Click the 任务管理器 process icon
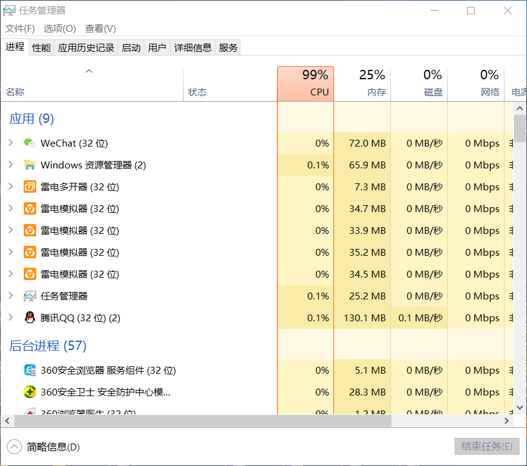The width and height of the screenshot is (527, 466). click(x=29, y=296)
